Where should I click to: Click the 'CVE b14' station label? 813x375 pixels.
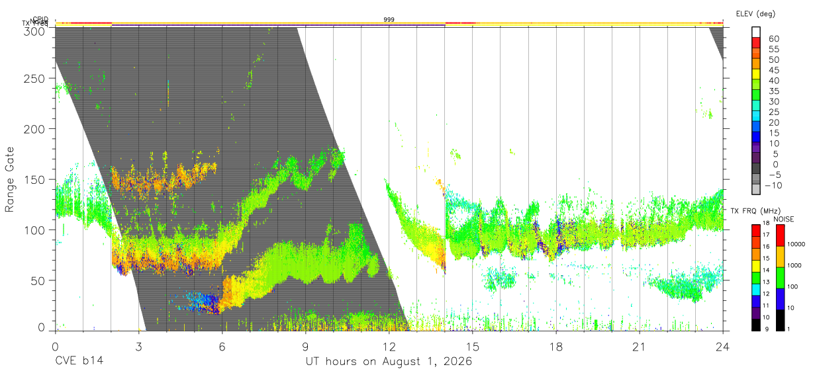[79, 362]
